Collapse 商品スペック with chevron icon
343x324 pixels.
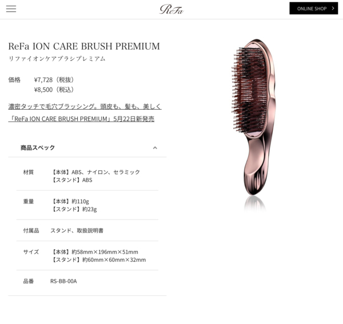click(x=155, y=148)
